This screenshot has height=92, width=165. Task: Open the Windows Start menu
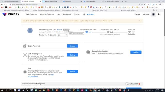point(2,90)
